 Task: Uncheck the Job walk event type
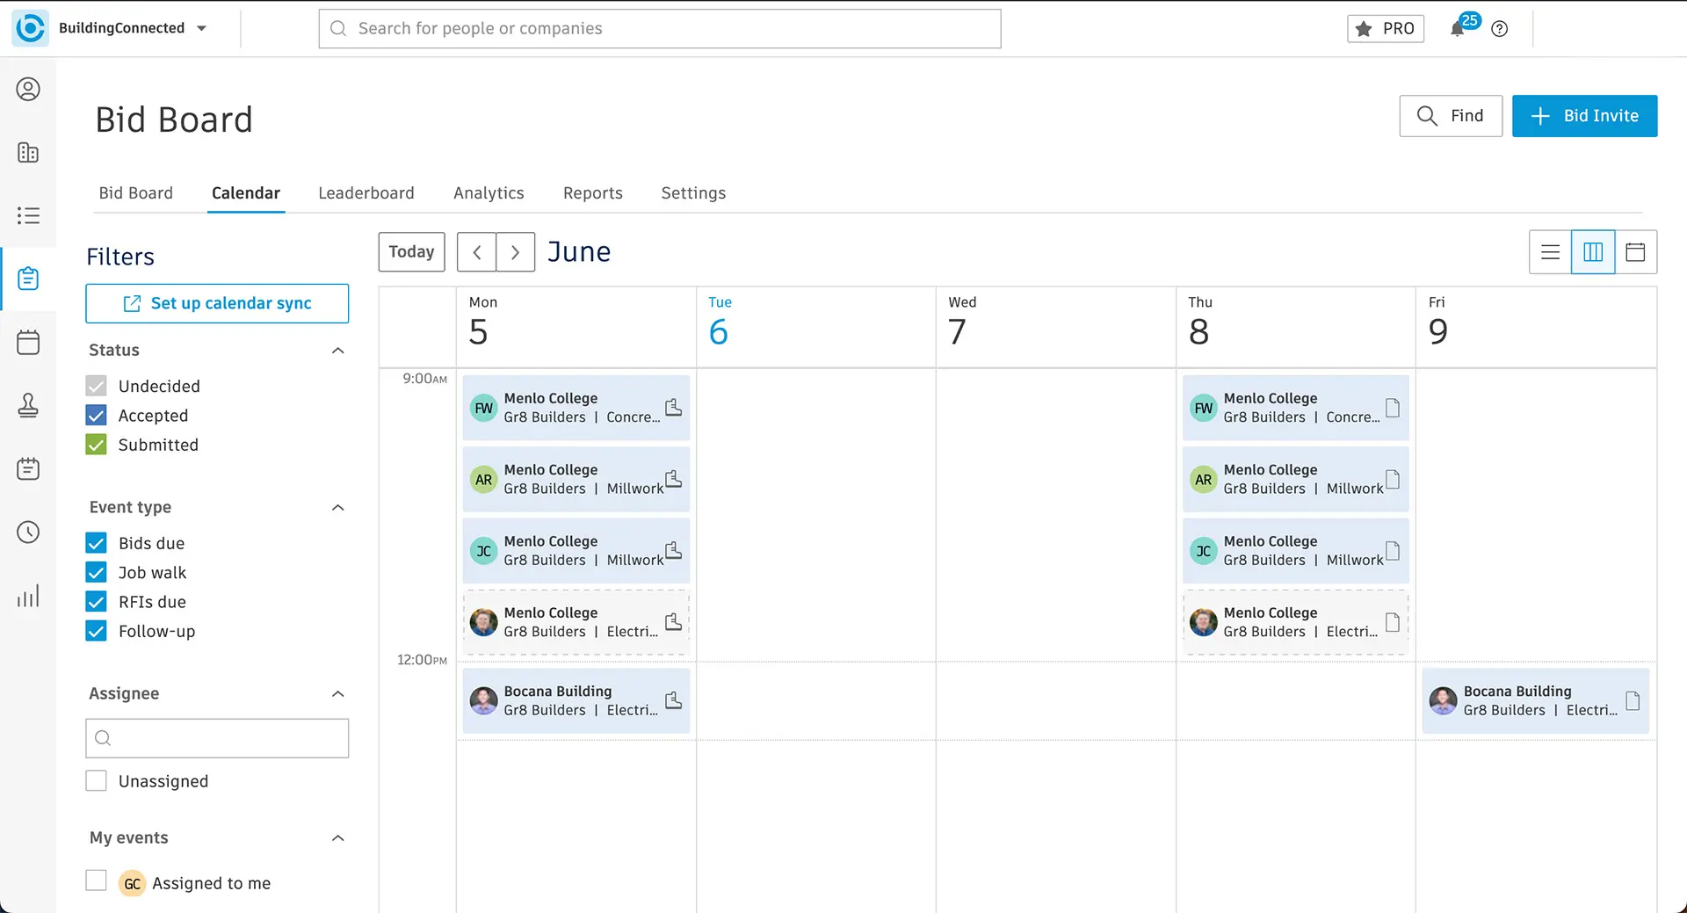pyautogui.click(x=97, y=573)
